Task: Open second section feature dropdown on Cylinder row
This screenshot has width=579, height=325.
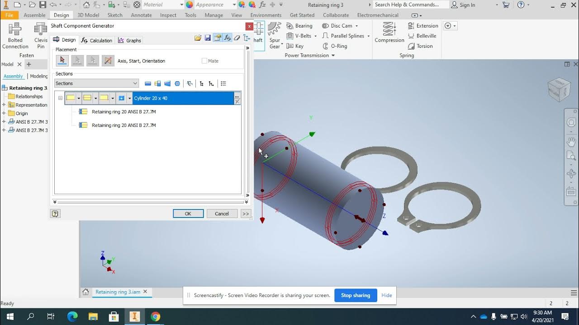Action: pos(96,98)
